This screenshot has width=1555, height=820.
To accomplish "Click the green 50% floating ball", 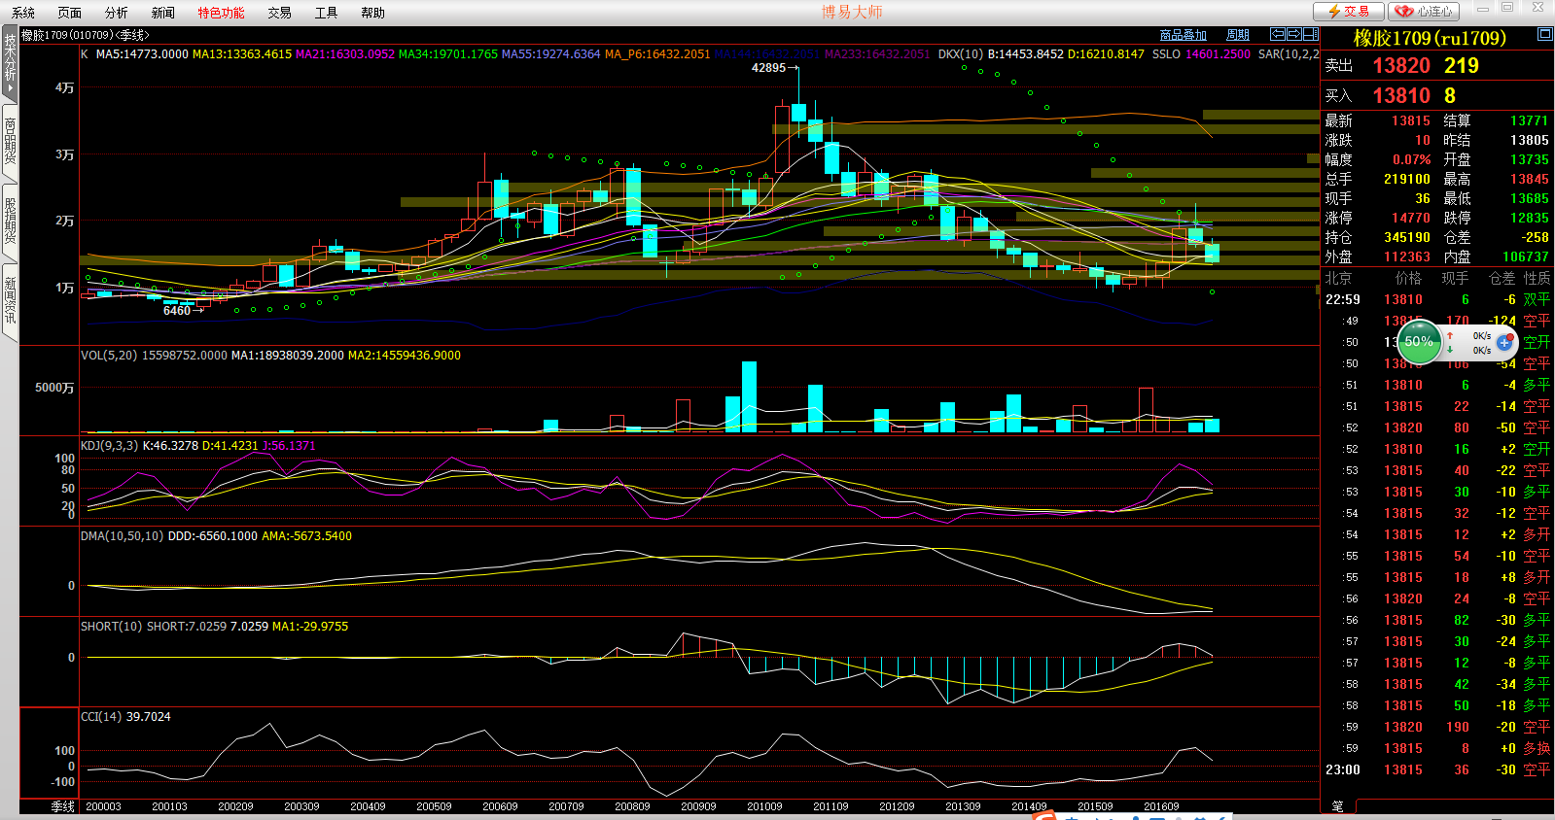I will coord(1419,342).
